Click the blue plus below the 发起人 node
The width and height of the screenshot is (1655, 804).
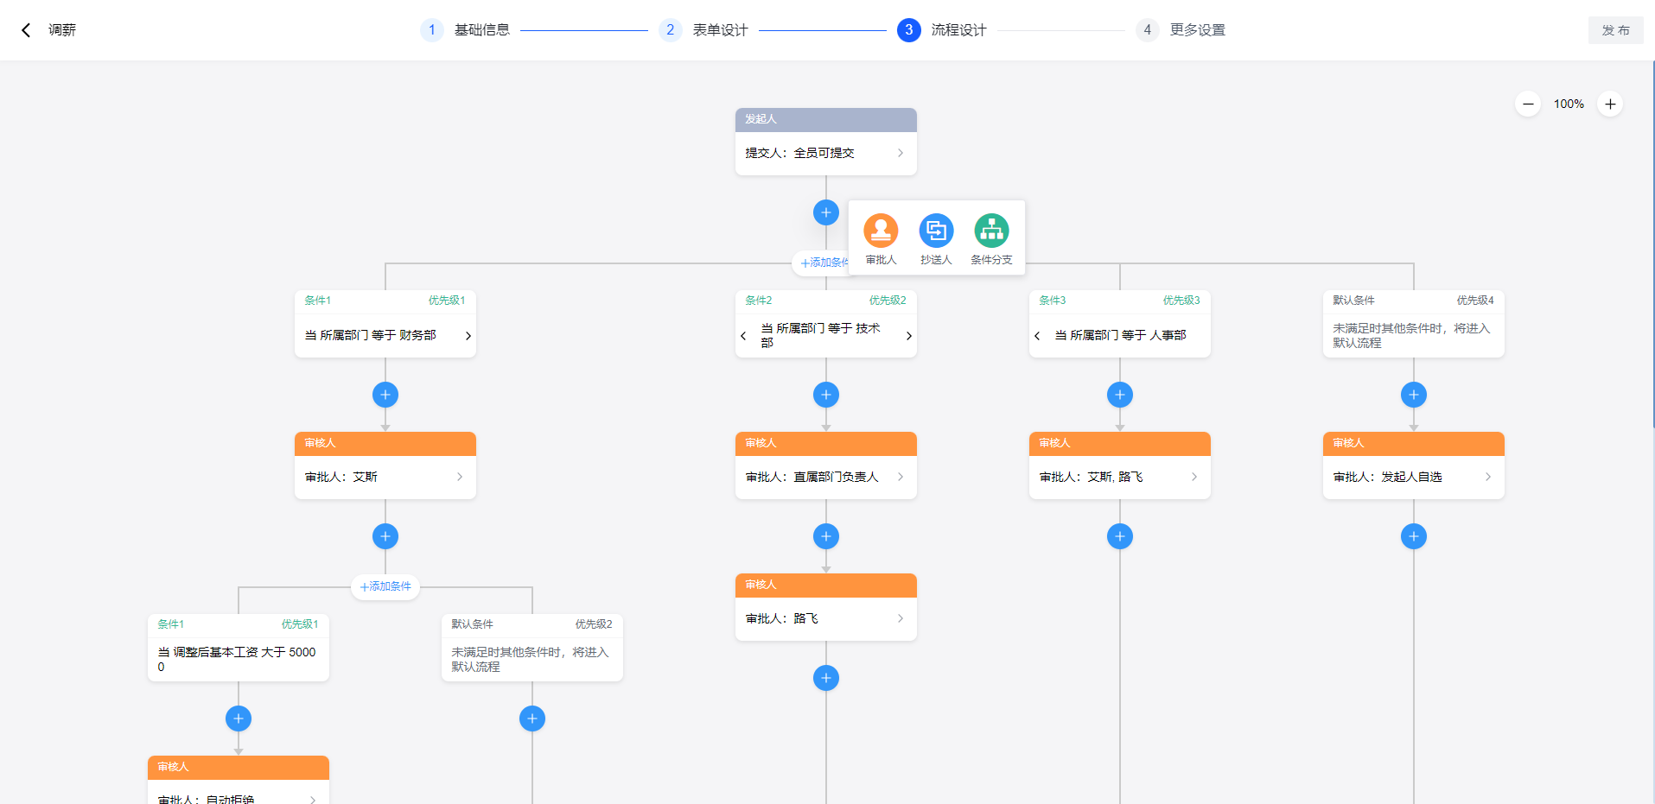pos(825,212)
